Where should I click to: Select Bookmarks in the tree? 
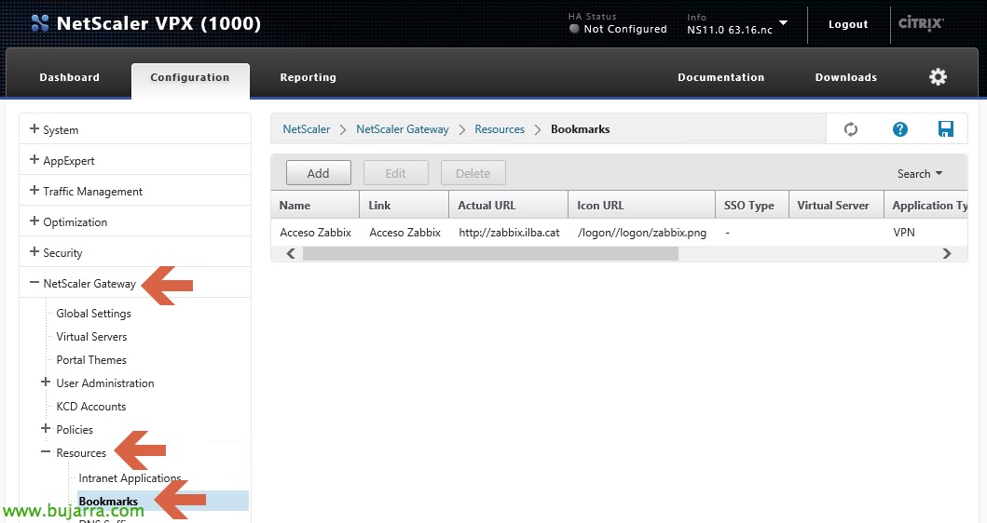162,501
